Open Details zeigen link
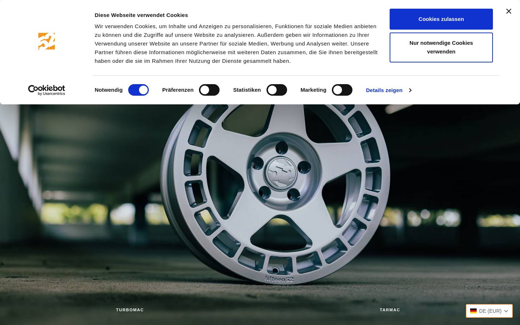The image size is (520, 325). (x=384, y=90)
